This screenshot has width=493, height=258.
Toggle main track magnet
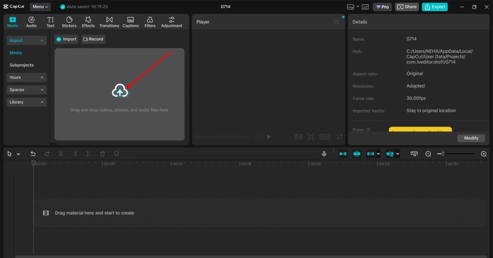343,154
